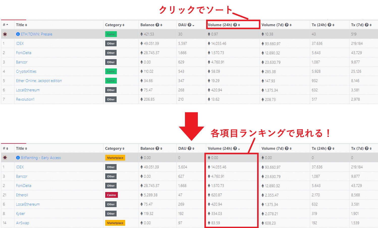This screenshot has width=378, height=228.
Task: Select the 24h volume value 58.09
Action: tap(215, 71)
